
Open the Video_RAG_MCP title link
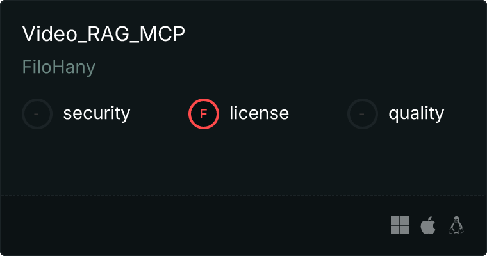click(x=104, y=33)
